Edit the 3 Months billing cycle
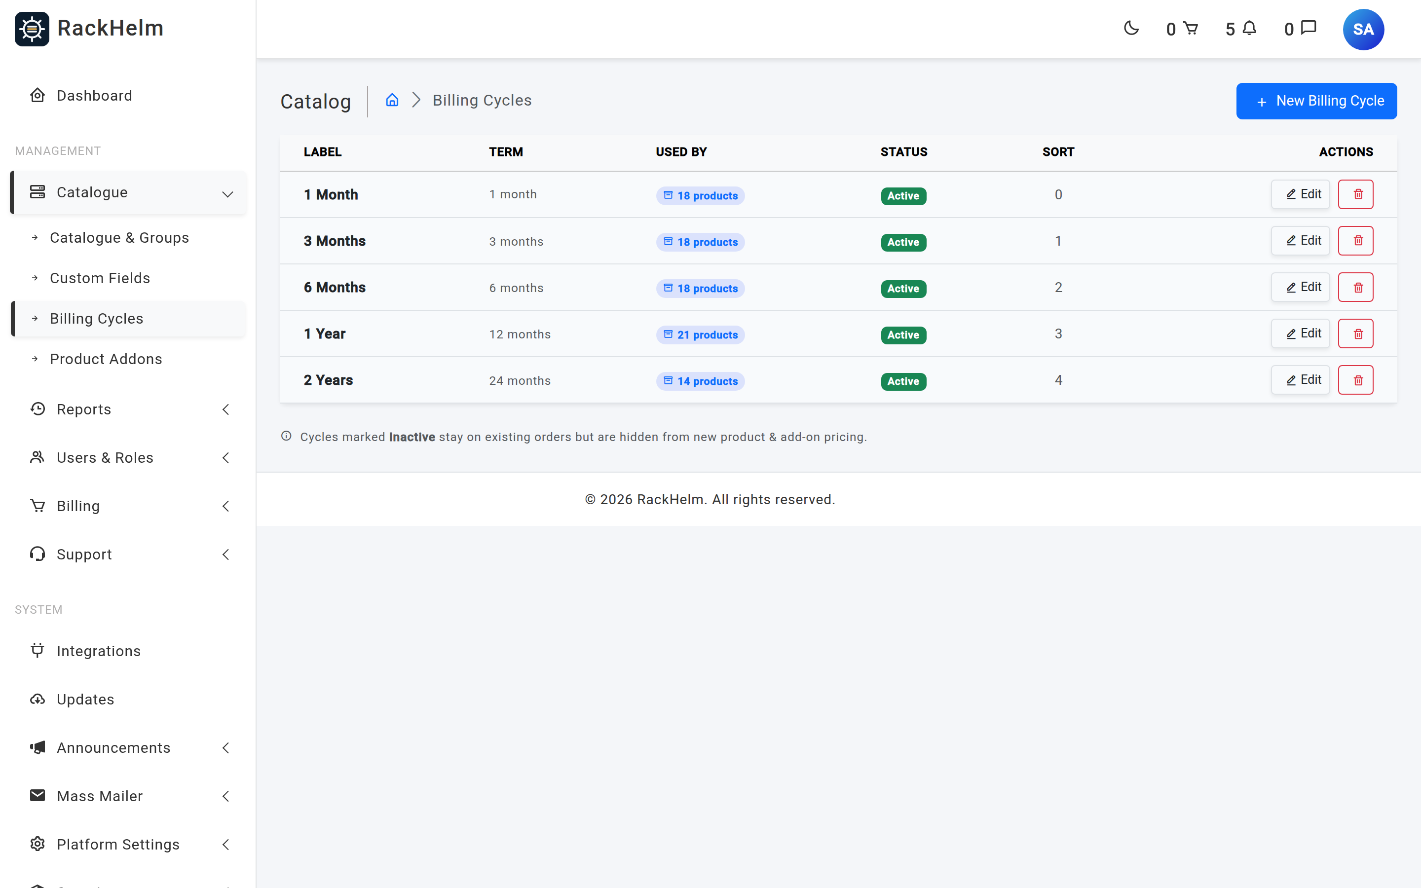The height and width of the screenshot is (888, 1421). point(1300,241)
